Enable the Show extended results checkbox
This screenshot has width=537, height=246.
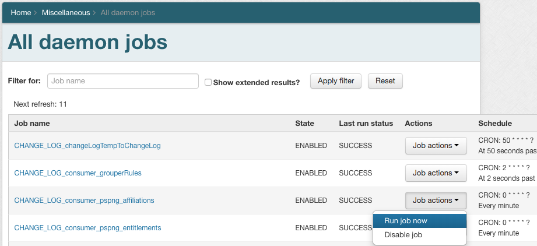tap(208, 82)
